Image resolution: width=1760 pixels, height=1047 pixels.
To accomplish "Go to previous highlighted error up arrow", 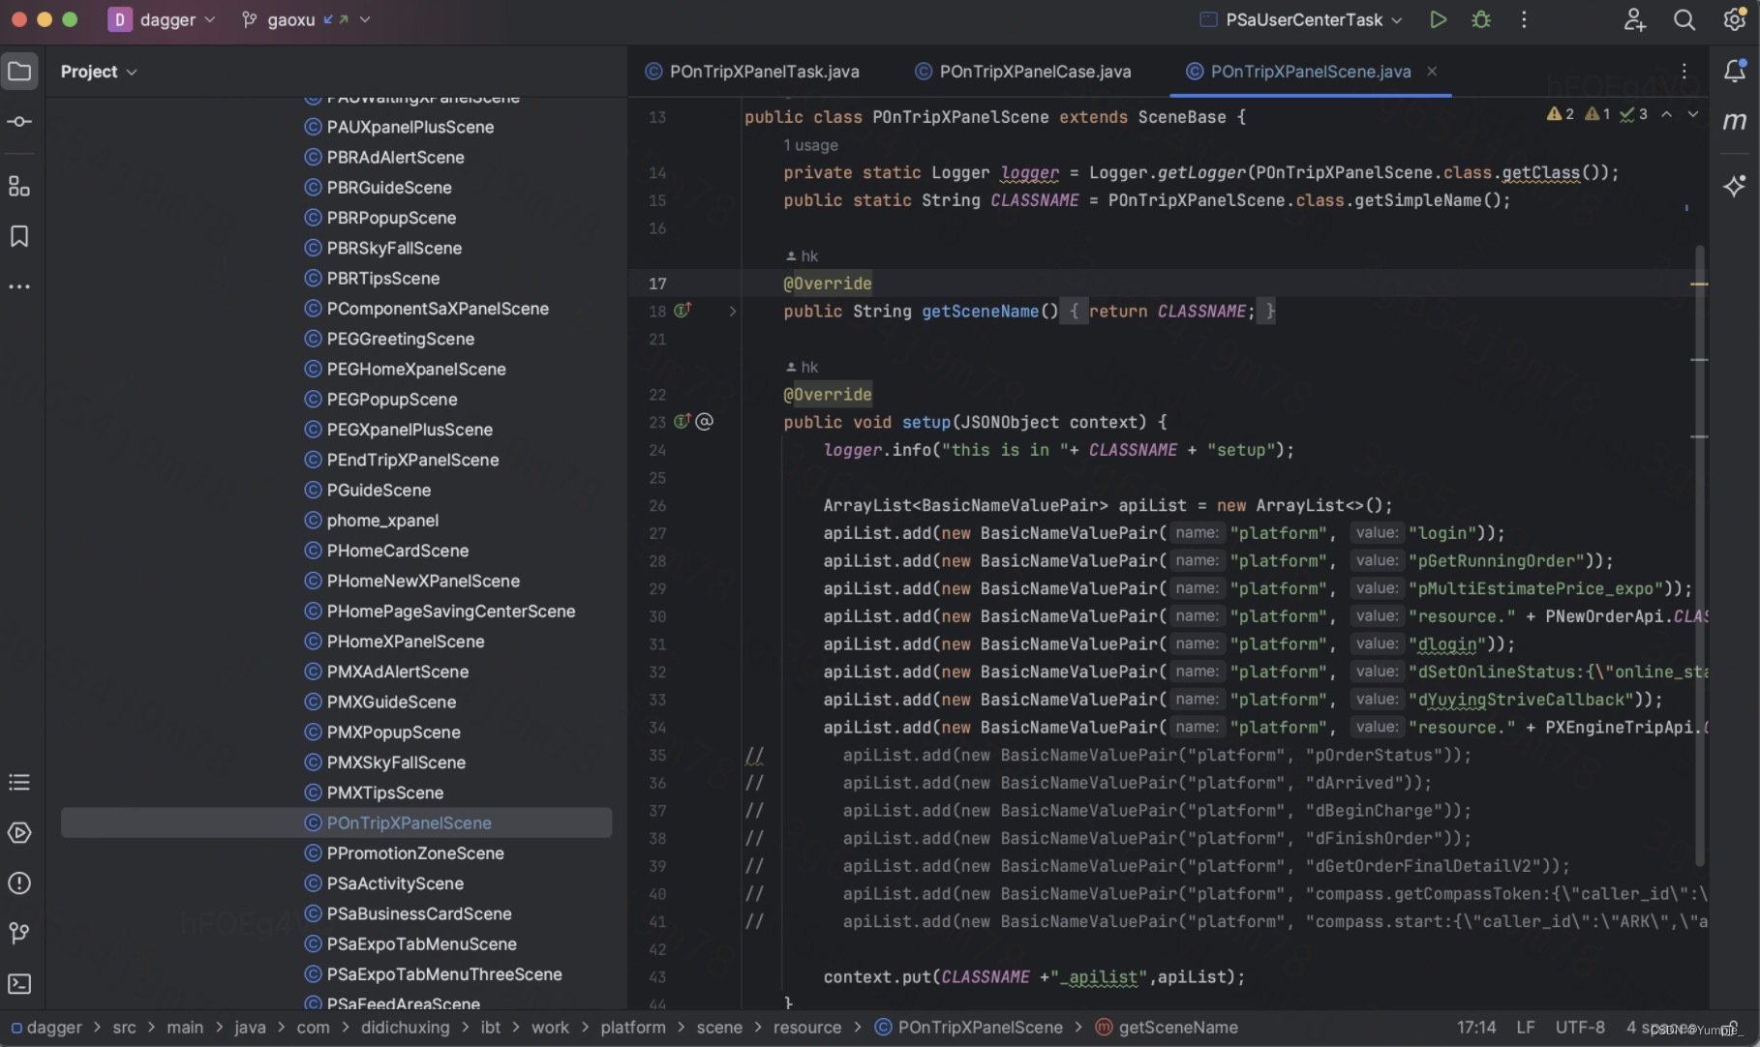I will pos(1666,114).
